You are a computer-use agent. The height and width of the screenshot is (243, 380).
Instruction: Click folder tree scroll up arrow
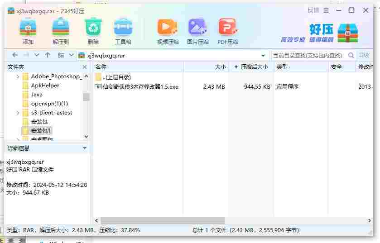86,76
